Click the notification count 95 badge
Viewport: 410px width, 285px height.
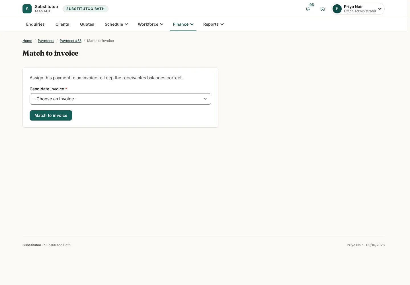(x=312, y=5)
